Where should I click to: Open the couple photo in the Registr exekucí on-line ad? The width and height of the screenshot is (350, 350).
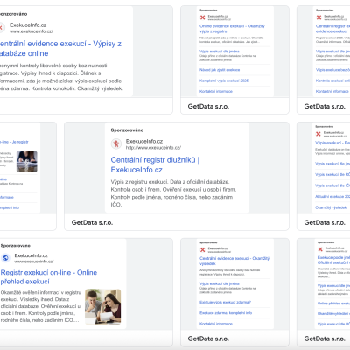click(x=102, y=306)
